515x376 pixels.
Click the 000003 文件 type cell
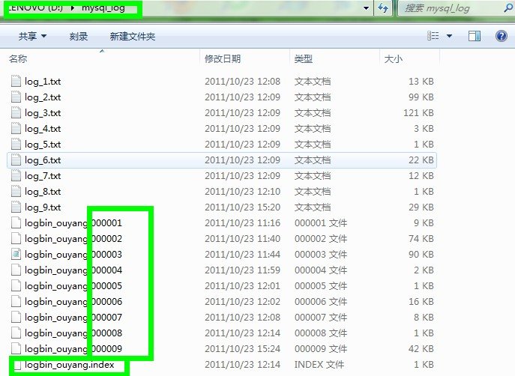pos(321,254)
